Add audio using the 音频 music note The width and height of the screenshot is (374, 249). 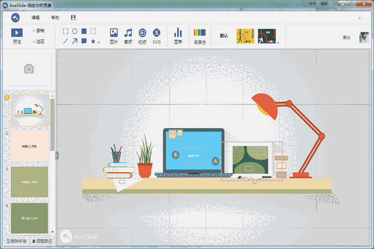point(128,33)
